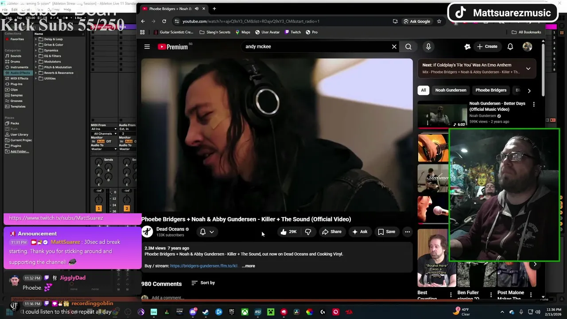567x319 pixels.
Task: Open Noah Gundersen Better Days thumbnail
Action: pyautogui.click(x=442, y=114)
